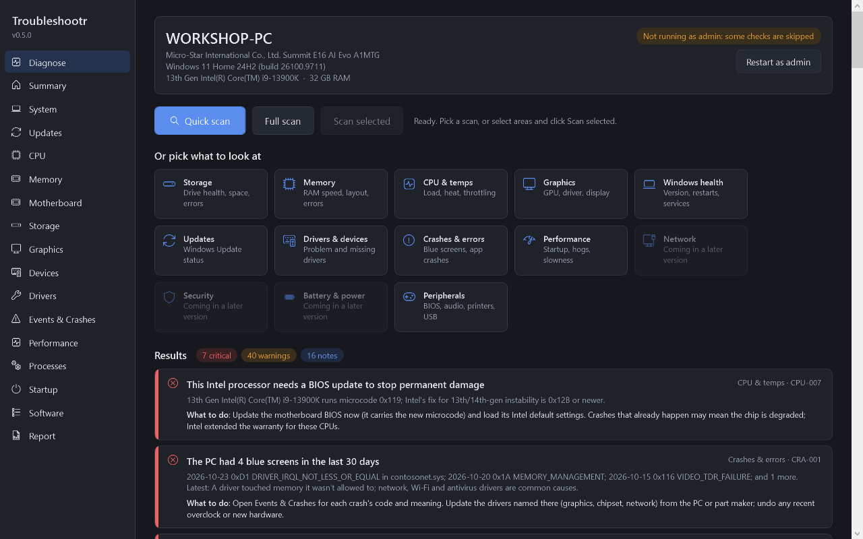Select the Updates Windows Update status card
Screen dimensions: 863x539
(x=210, y=250)
